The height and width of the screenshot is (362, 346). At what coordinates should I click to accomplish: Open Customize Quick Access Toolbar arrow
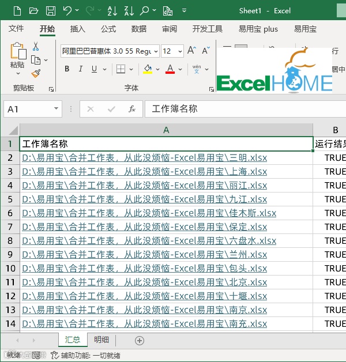tap(184, 10)
